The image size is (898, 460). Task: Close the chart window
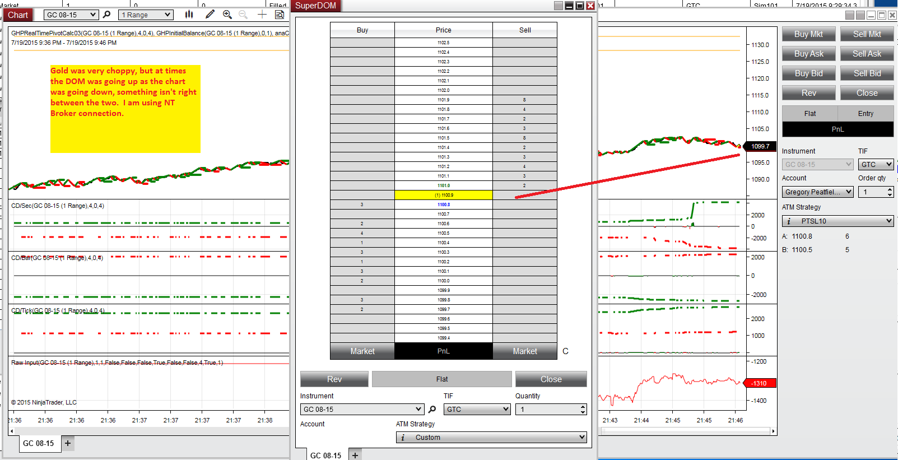point(892,15)
